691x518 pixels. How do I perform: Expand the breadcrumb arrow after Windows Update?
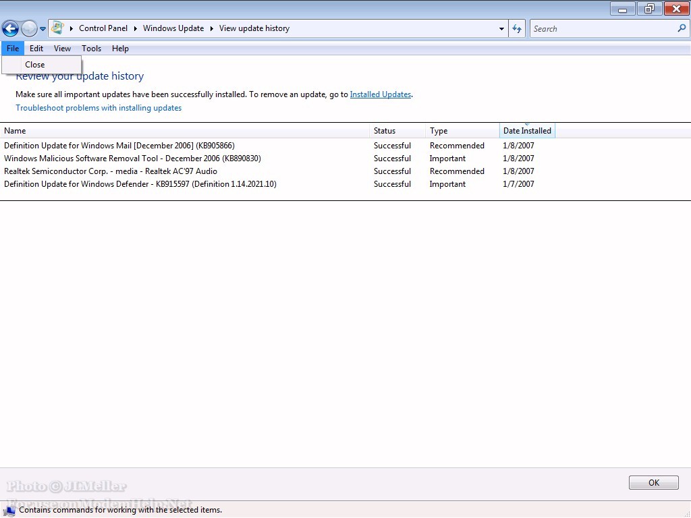pos(211,28)
